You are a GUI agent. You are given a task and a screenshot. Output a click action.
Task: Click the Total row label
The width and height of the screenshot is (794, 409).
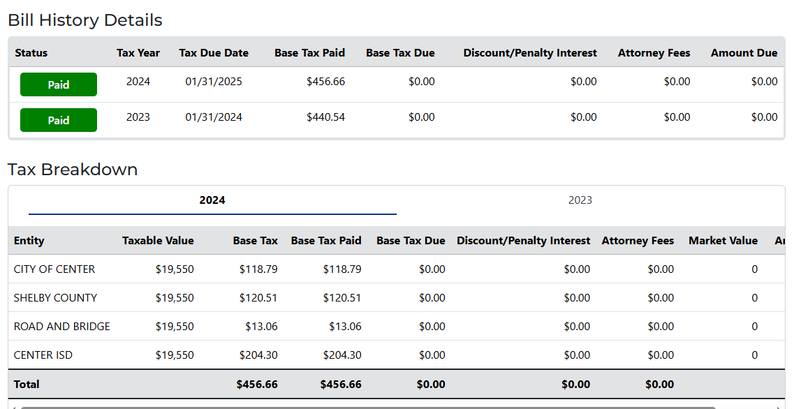coord(27,385)
